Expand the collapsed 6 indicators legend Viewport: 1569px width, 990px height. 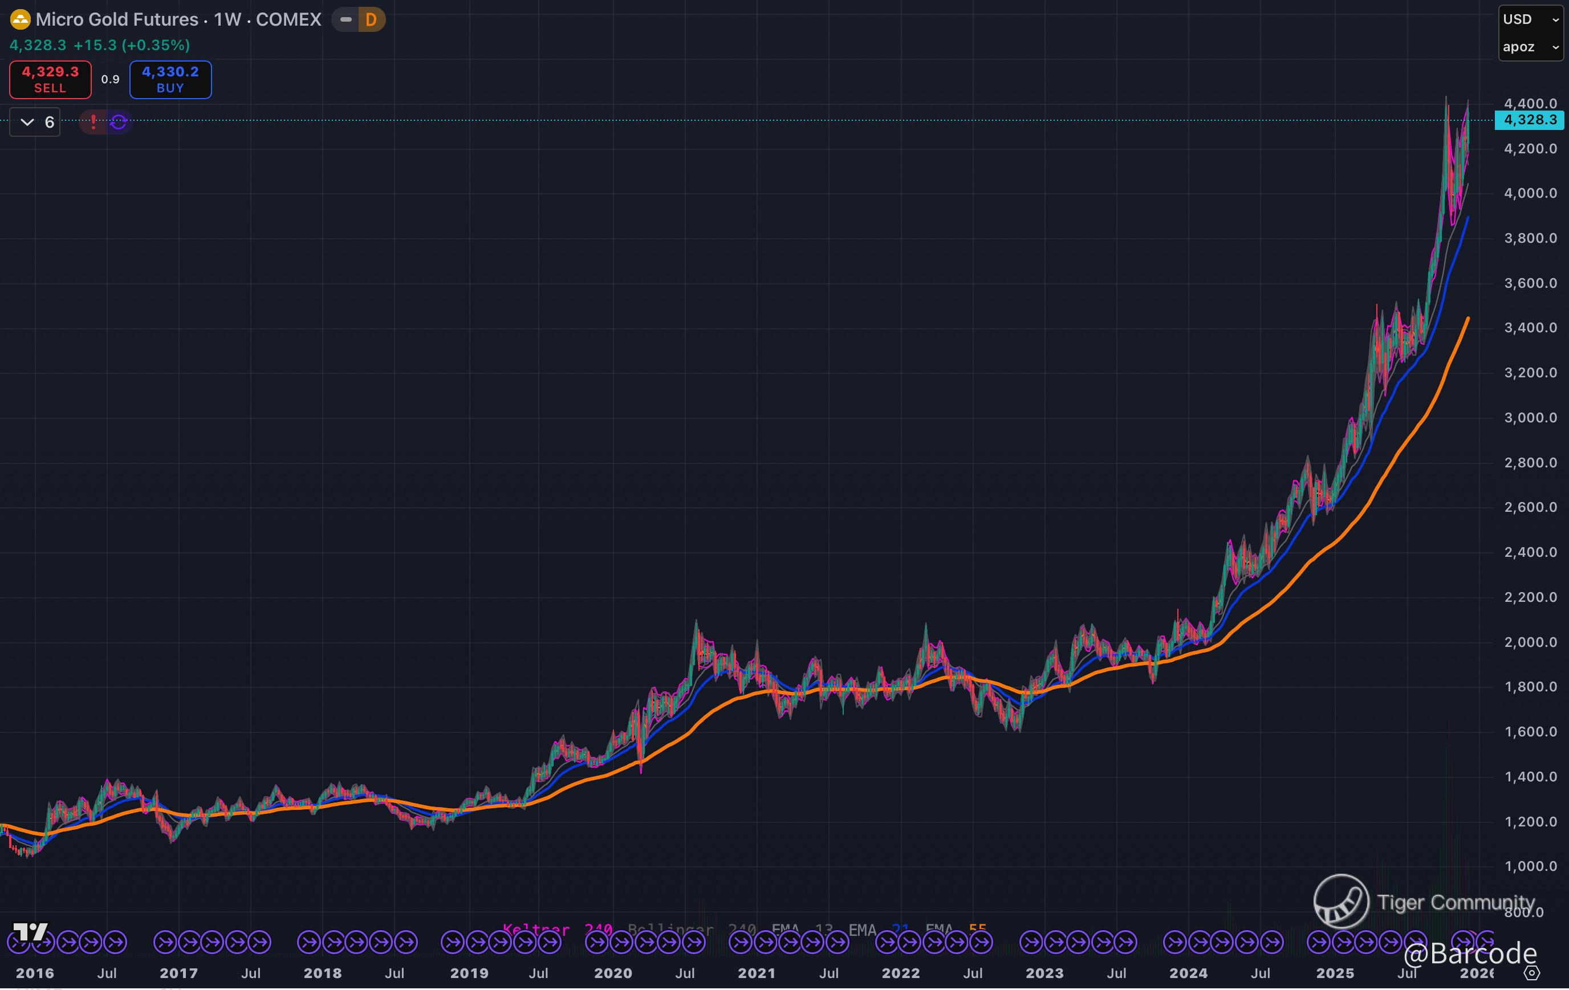(x=35, y=122)
